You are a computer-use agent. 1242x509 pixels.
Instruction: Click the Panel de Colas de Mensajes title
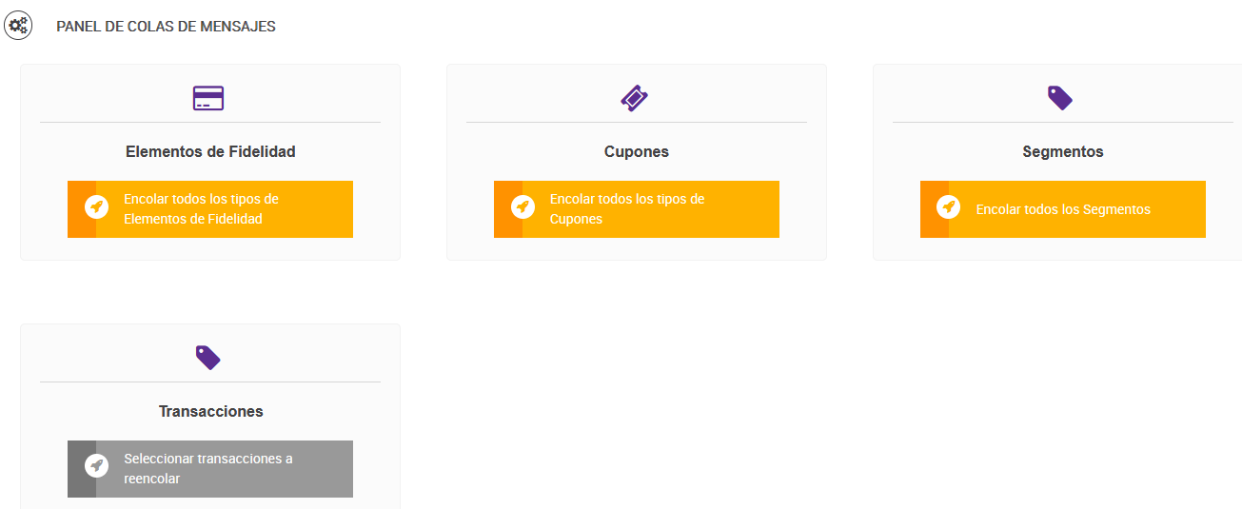[x=166, y=27]
